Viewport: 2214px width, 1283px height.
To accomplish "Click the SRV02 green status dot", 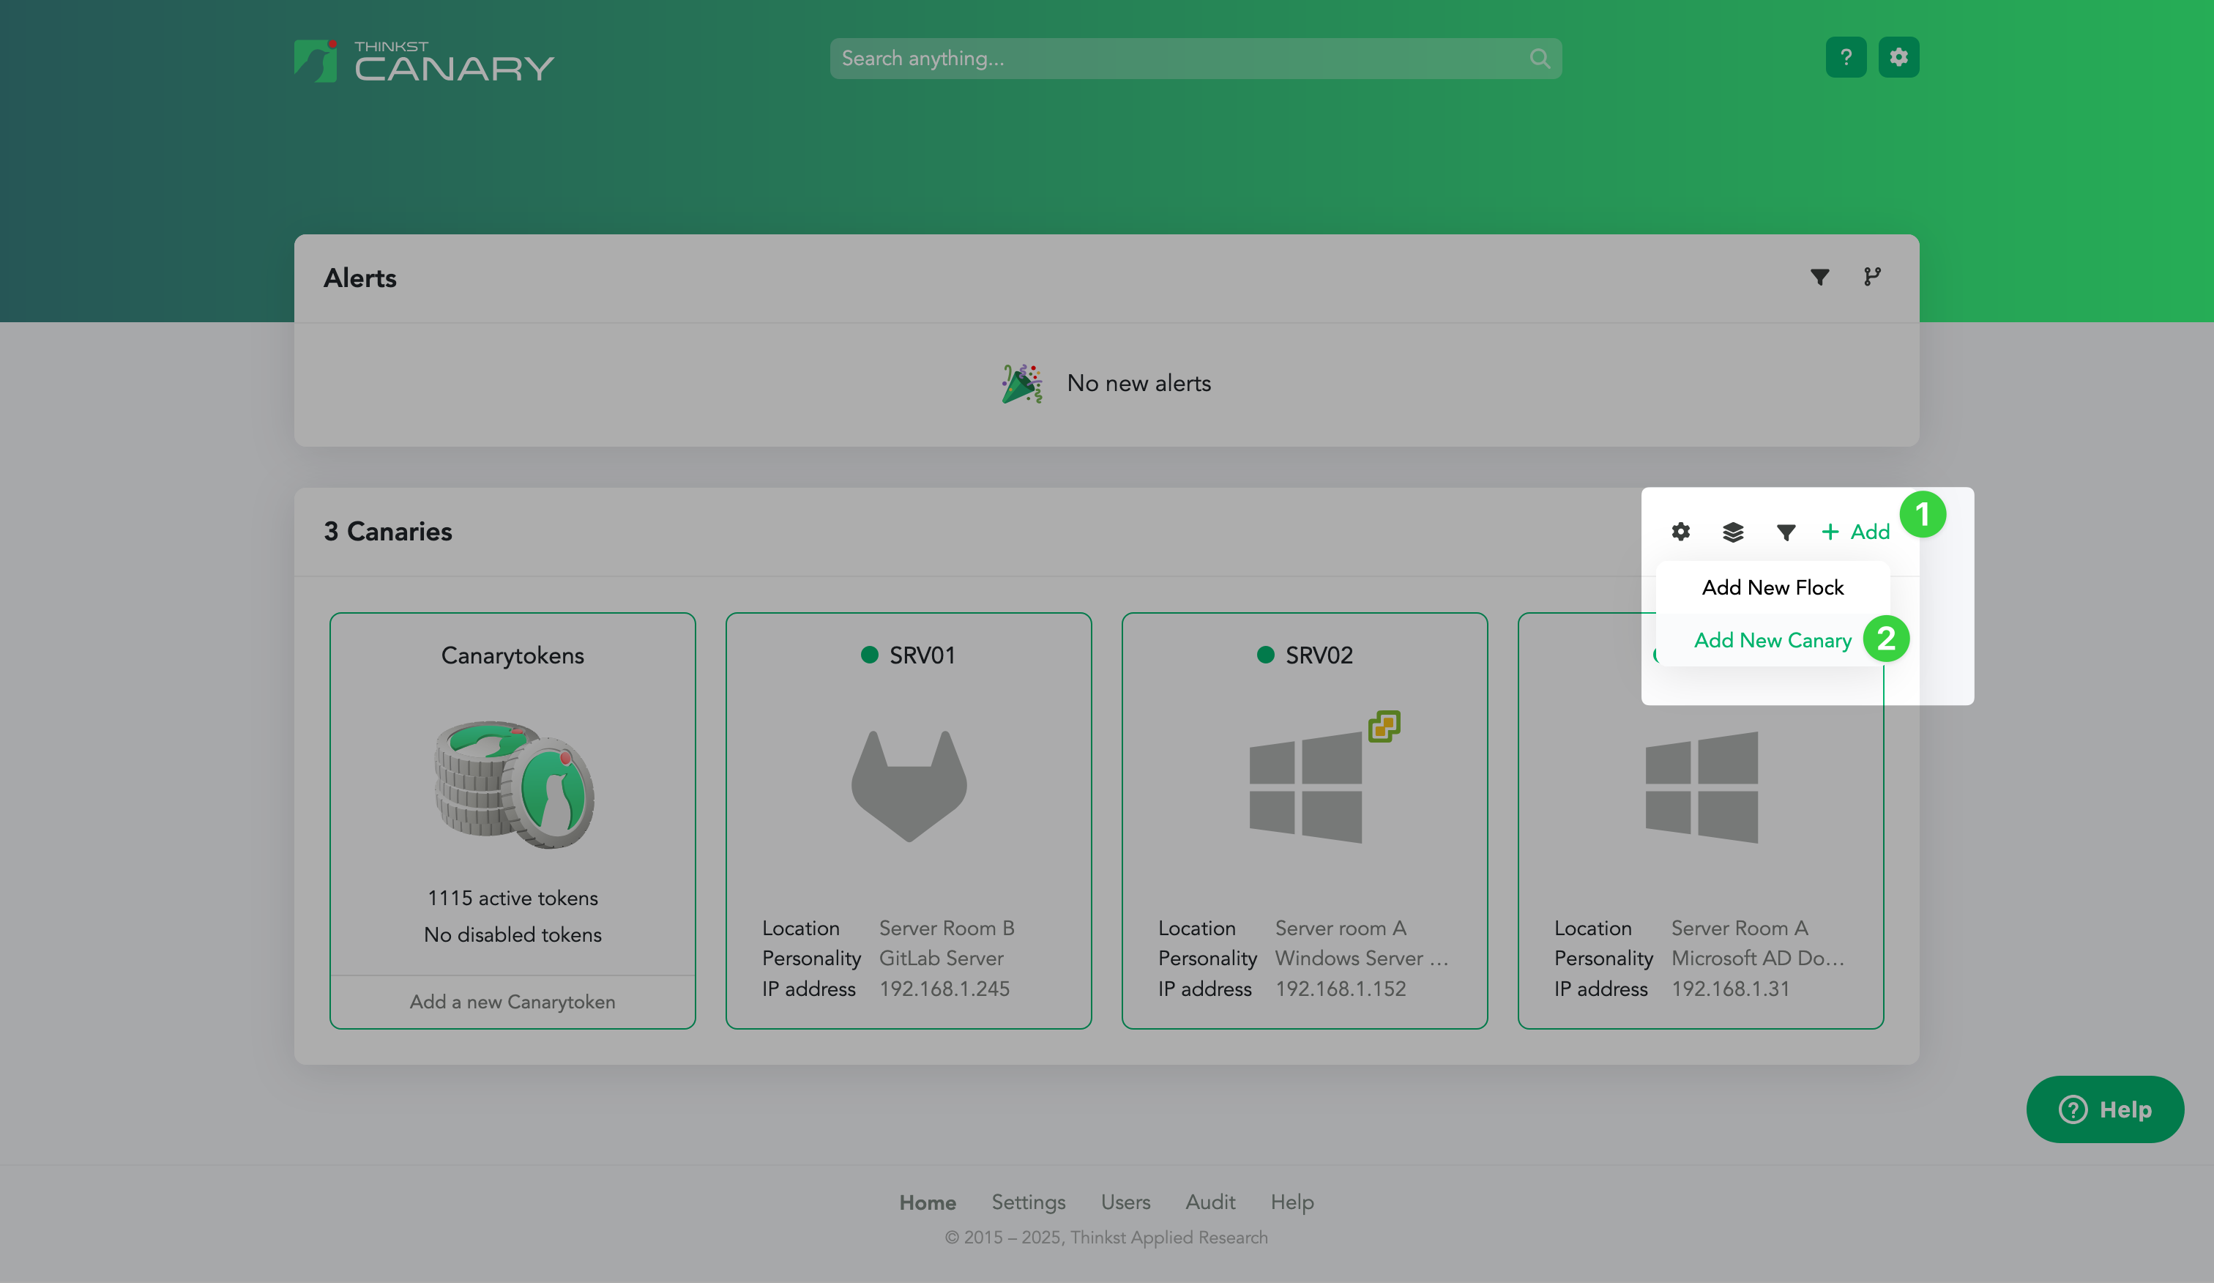I will pyautogui.click(x=1265, y=655).
